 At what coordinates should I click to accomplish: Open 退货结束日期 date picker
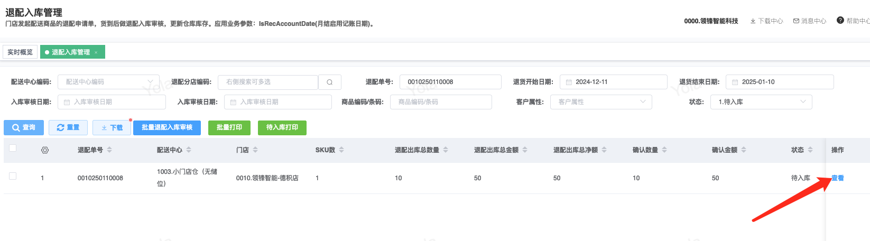coord(780,82)
